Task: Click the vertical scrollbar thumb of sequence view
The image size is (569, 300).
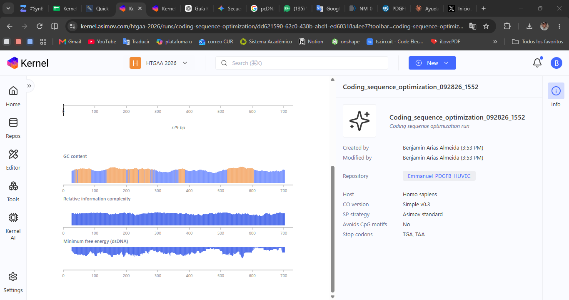Action: pos(332,228)
